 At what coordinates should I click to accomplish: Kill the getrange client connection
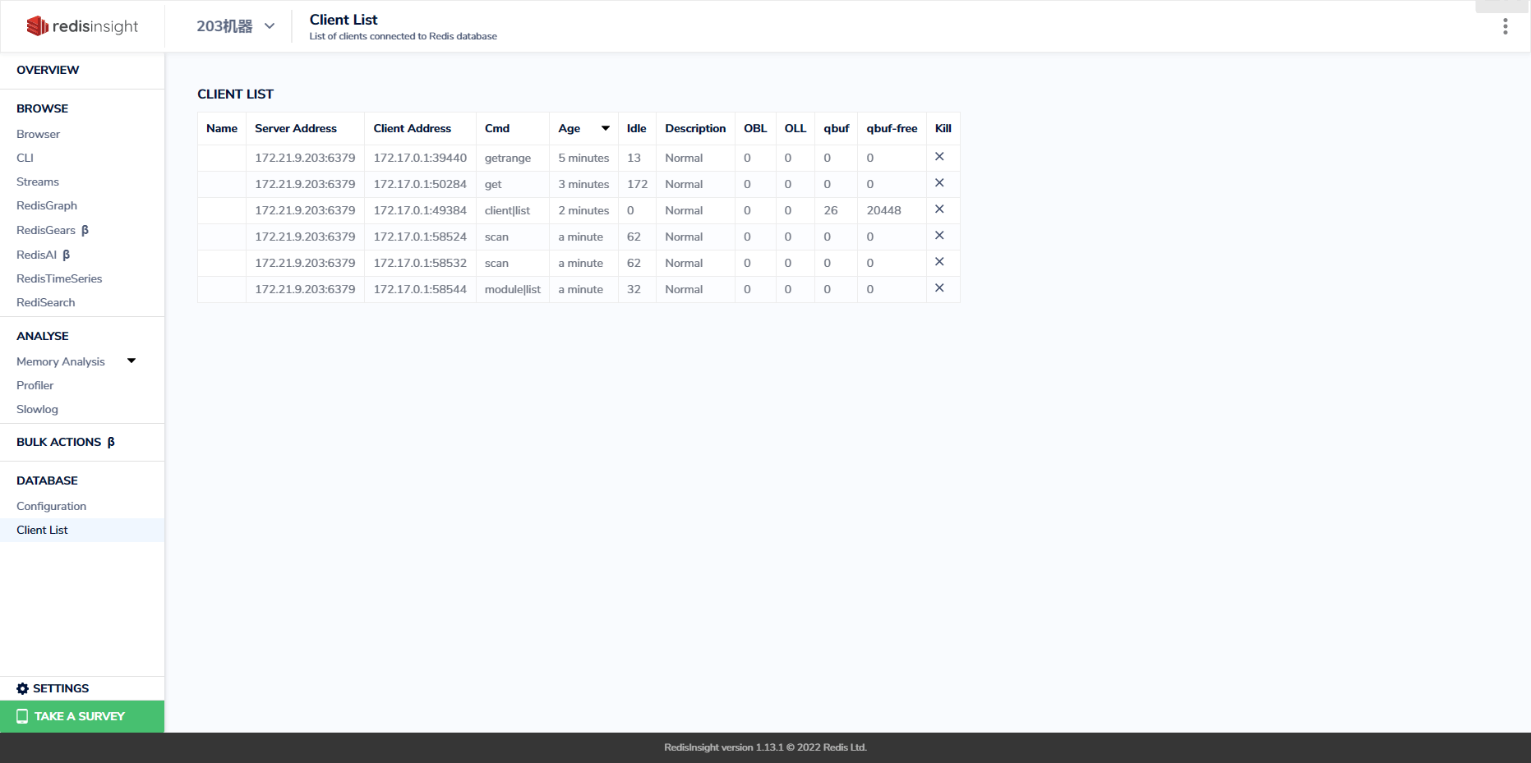[x=940, y=156]
